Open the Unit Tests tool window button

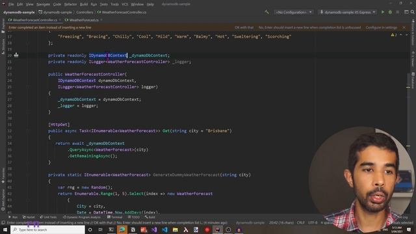click(x=48, y=217)
